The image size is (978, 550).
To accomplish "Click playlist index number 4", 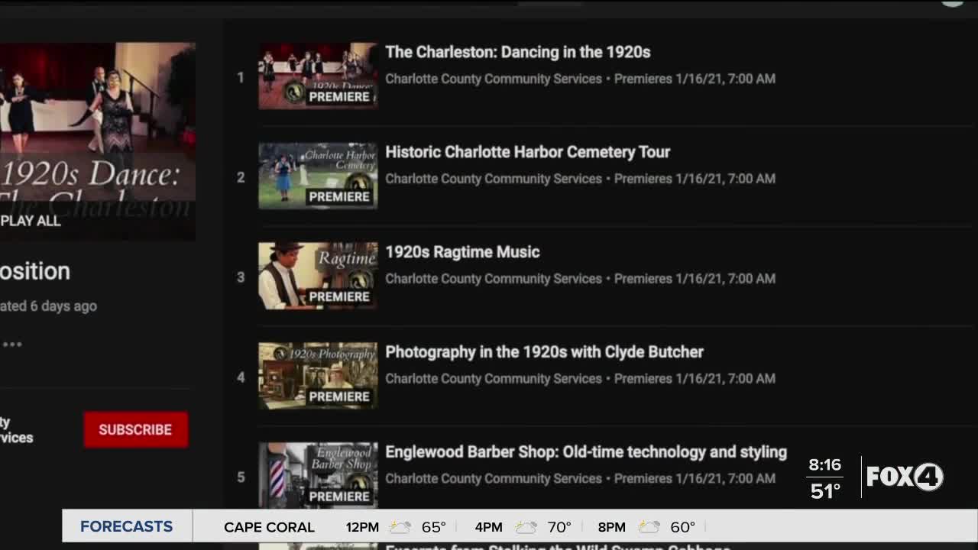I will point(241,377).
